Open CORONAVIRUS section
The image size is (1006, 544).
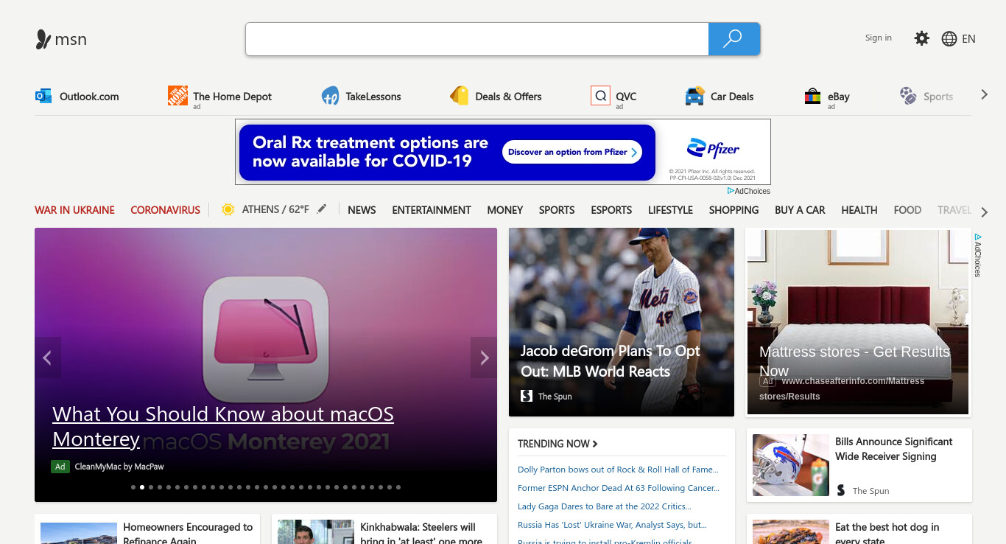click(165, 210)
